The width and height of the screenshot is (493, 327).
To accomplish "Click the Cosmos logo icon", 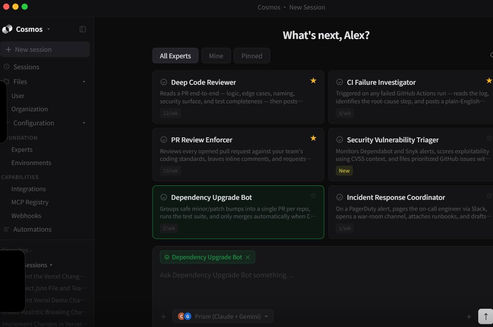I will click(7, 29).
